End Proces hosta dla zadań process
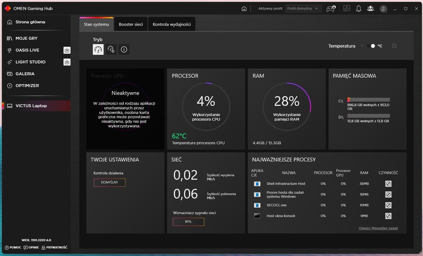Screen dimensions: 423x256 pyautogui.click(x=388, y=195)
